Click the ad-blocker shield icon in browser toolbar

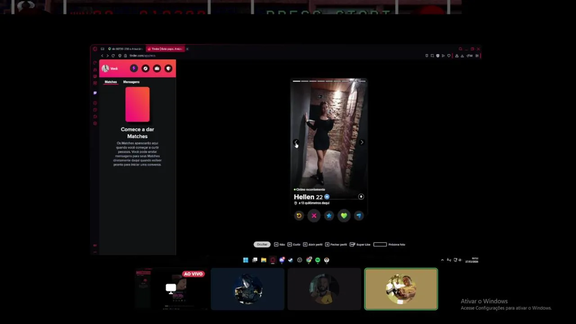(x=437, y=56)
